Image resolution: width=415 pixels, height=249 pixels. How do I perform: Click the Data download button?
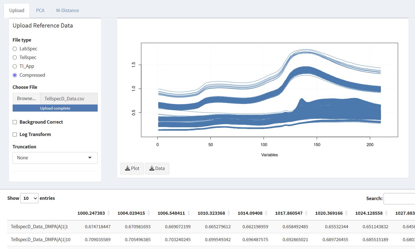coord(157,168)
